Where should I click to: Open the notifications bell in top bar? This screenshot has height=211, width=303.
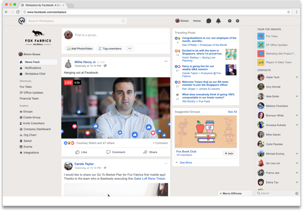pyautogui.click(x=218, y=21)
